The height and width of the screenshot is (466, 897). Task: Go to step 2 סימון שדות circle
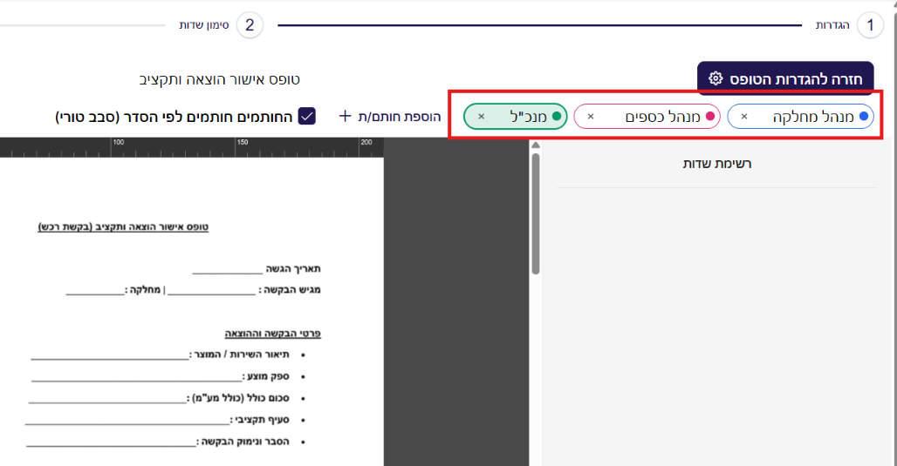pos(250,25)
